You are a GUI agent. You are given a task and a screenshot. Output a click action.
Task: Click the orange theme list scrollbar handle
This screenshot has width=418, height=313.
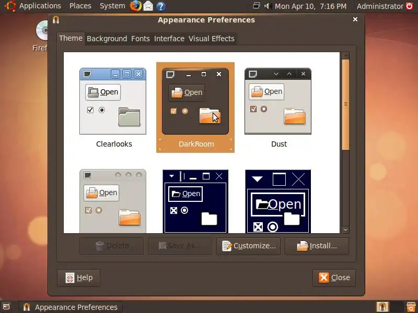(345, 104)
